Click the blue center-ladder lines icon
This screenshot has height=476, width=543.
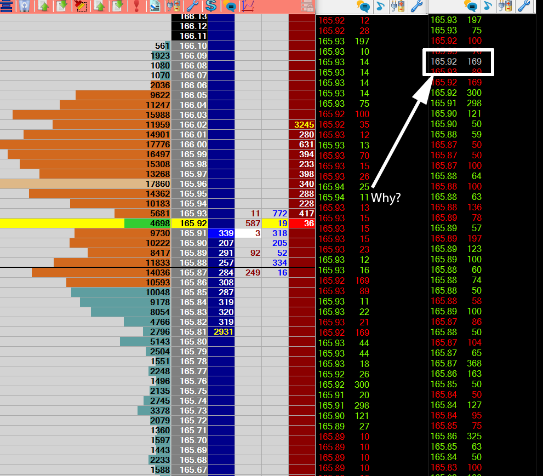(6, 6)
